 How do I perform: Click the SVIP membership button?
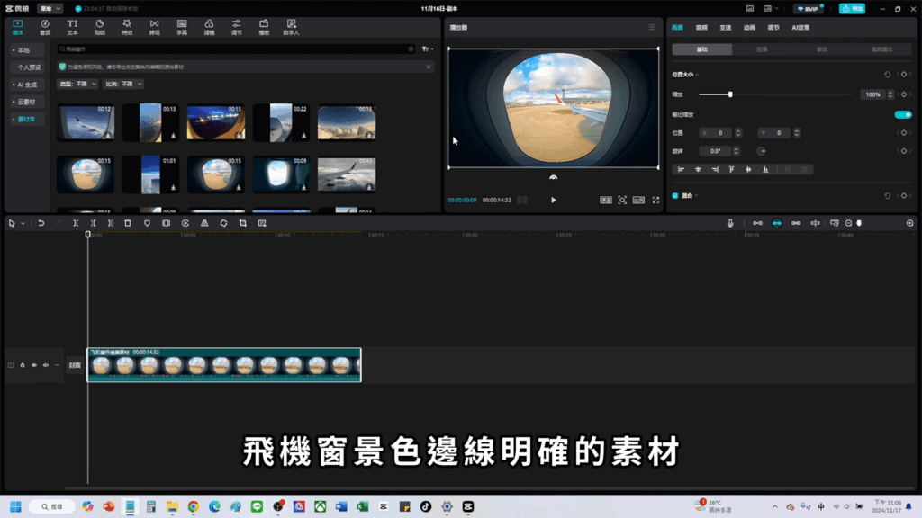(809, 9)
